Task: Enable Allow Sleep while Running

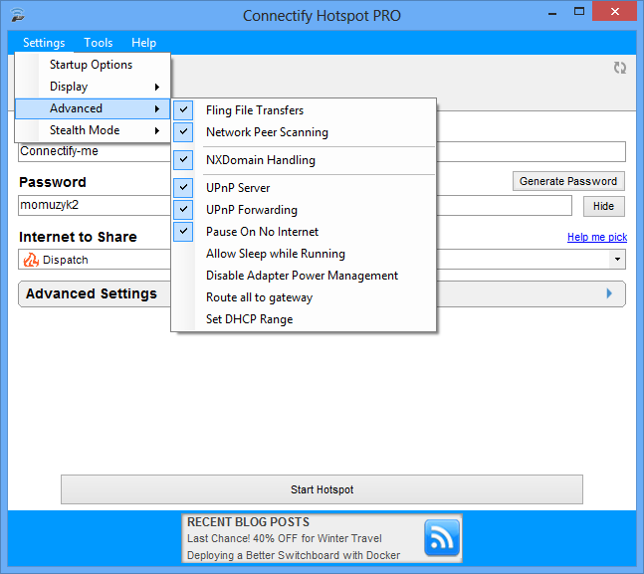Action: (x=304, y=254)
